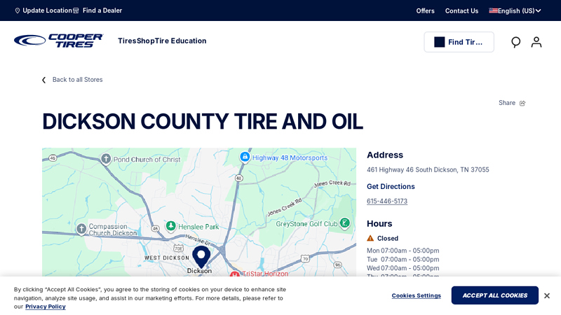Open the Shop menu
The height and width of the screenshot is (315, 561).
coord(145,41)
